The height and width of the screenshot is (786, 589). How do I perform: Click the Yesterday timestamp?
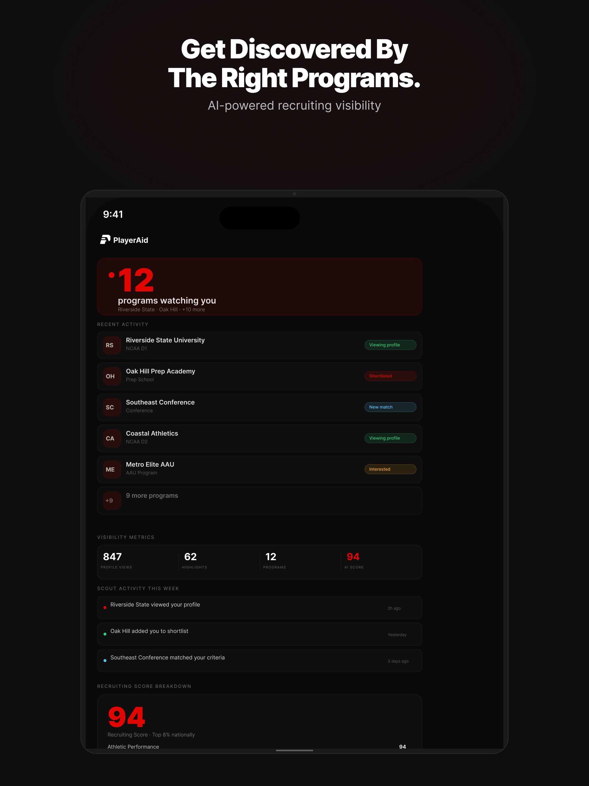(397, 635)
